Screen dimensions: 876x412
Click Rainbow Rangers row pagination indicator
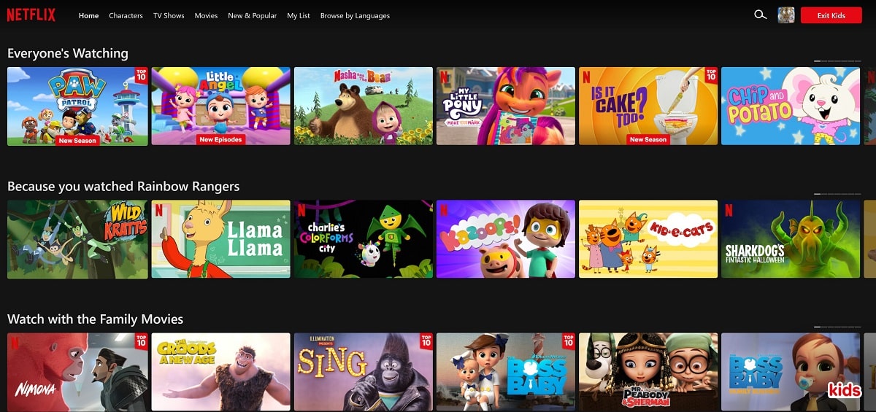837,193
